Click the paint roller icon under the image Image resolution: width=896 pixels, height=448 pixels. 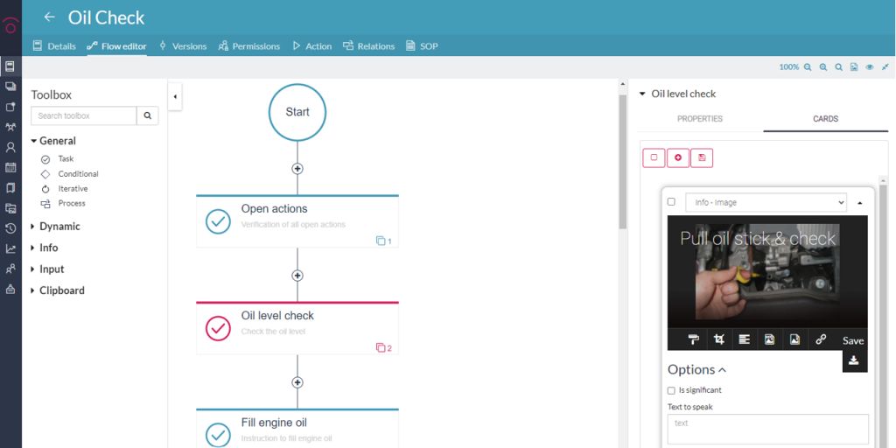coord(693,339)
